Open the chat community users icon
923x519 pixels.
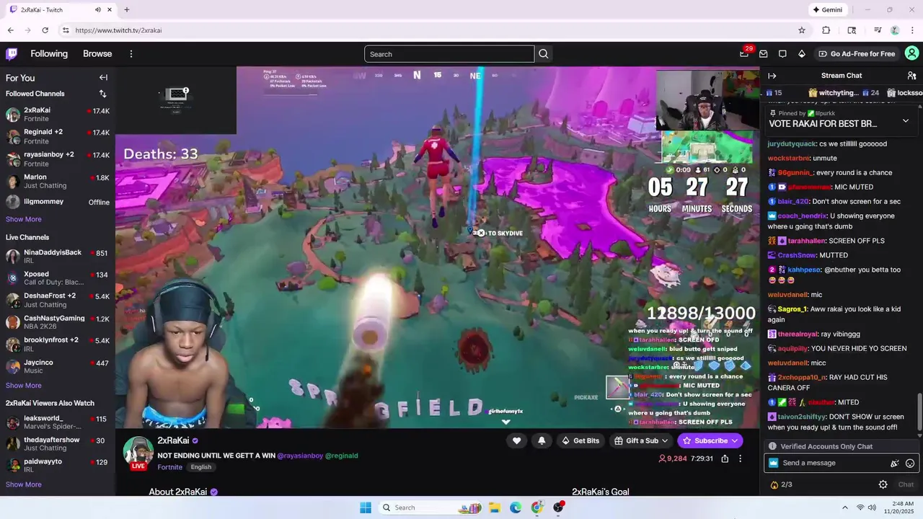[911, 76]
